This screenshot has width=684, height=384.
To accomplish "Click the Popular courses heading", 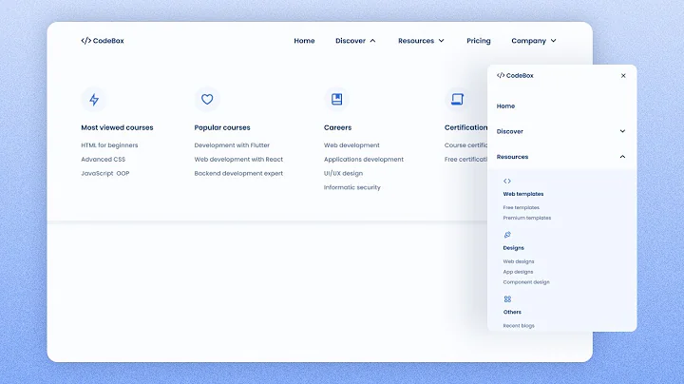I will [222, 127].
